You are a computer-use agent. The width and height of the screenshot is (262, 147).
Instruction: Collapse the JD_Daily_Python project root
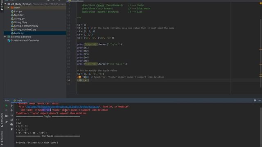pyautogui.click(x=5, y=4)
